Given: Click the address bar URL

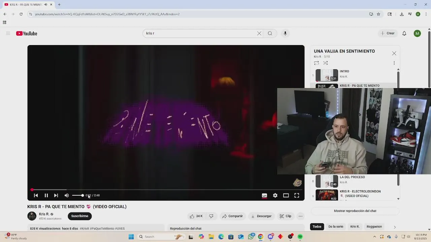Looking at the screenshot, I should (x=107, y=14).
